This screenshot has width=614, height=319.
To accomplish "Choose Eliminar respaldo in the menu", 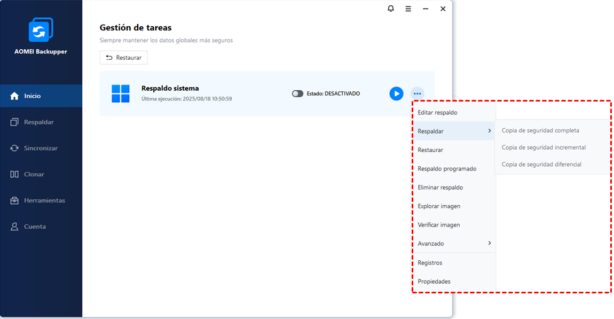I will pos(440,188).
